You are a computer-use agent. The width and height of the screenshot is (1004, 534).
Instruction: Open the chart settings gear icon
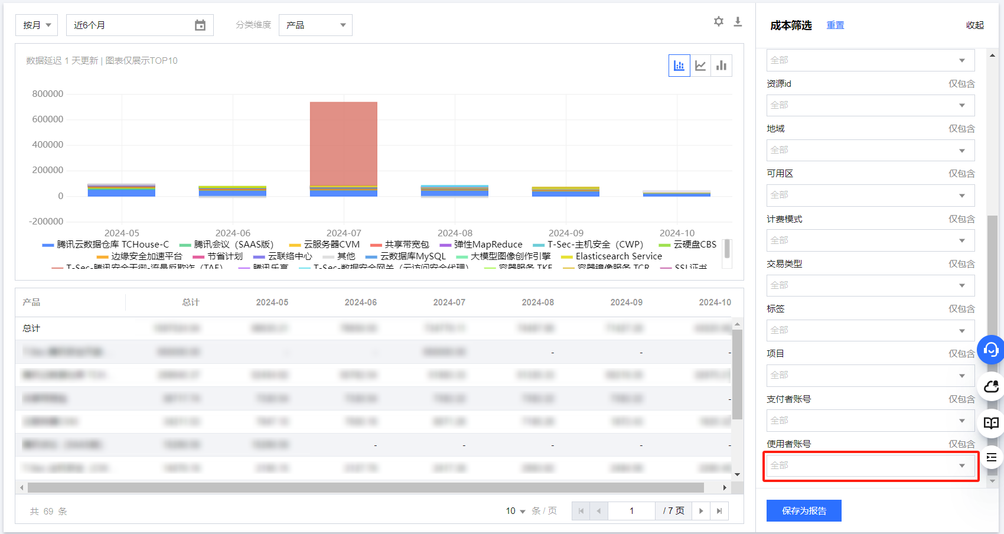click(718, 21)
